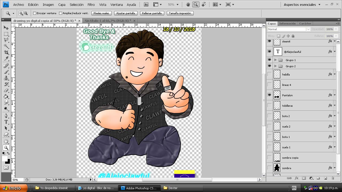
Task: Click the link layers icon
Action: (x=289, y=178)
